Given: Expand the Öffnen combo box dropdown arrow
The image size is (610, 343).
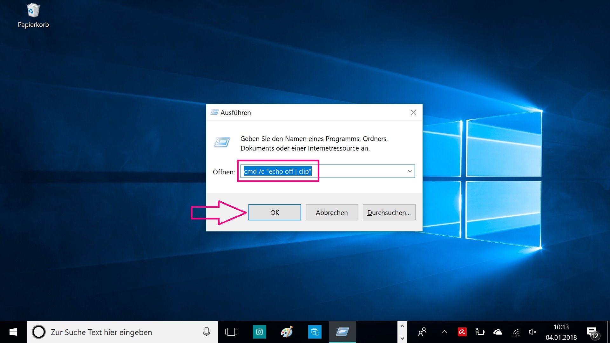Looking at the screenshot, I should [410, 171].
